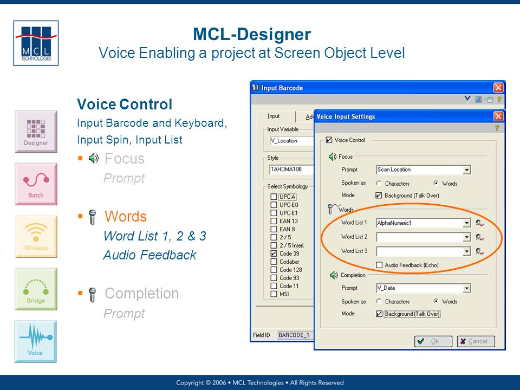
Task: Open the Focus Prompt dropdown
Action: pyautogui.click(x=466, y=170)
